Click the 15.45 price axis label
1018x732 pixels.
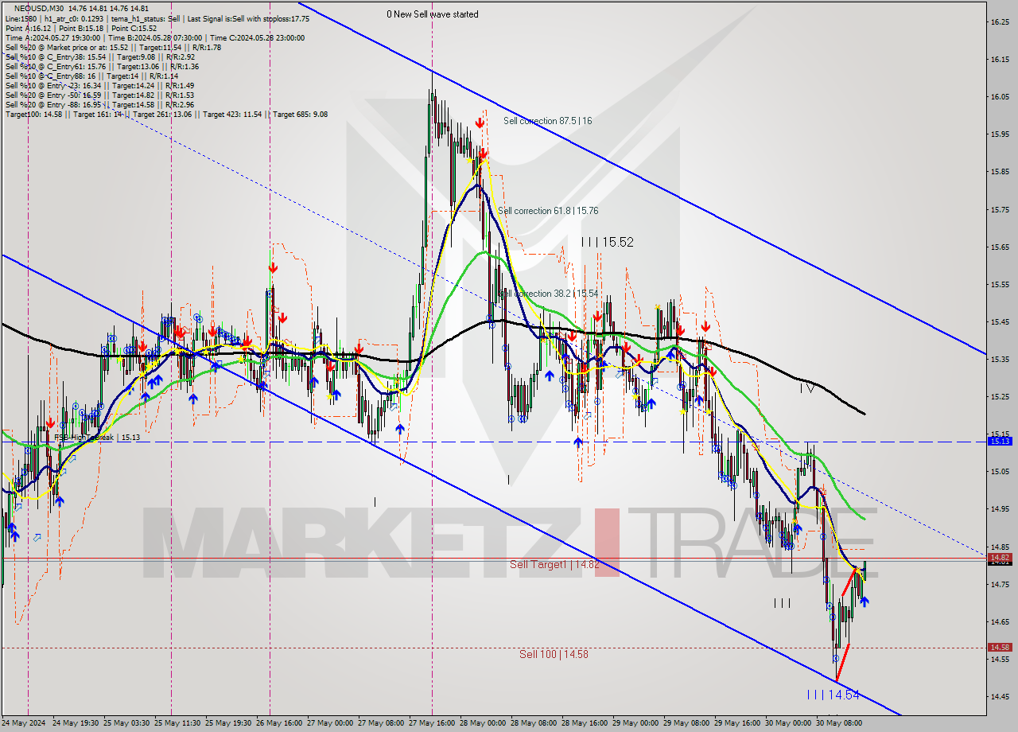tap(999, 321)
